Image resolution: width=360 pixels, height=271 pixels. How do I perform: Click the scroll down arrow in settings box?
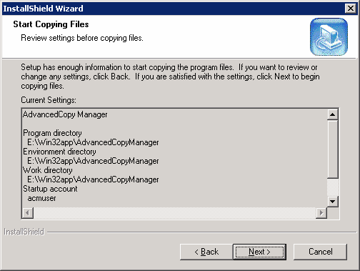[x=332, y=202]
